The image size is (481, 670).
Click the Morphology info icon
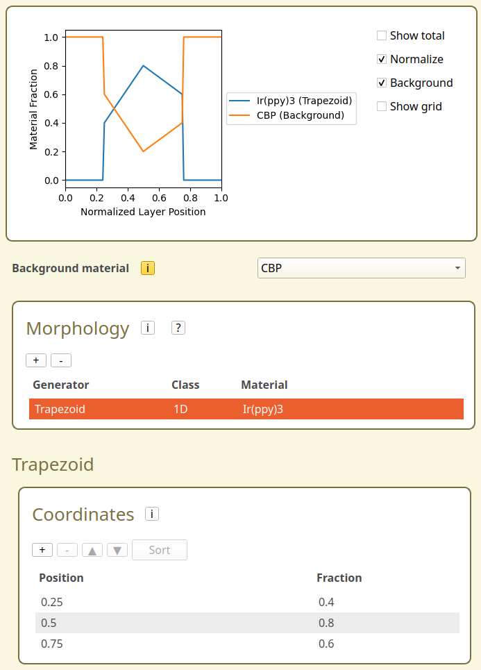click(x=148, y=328)
